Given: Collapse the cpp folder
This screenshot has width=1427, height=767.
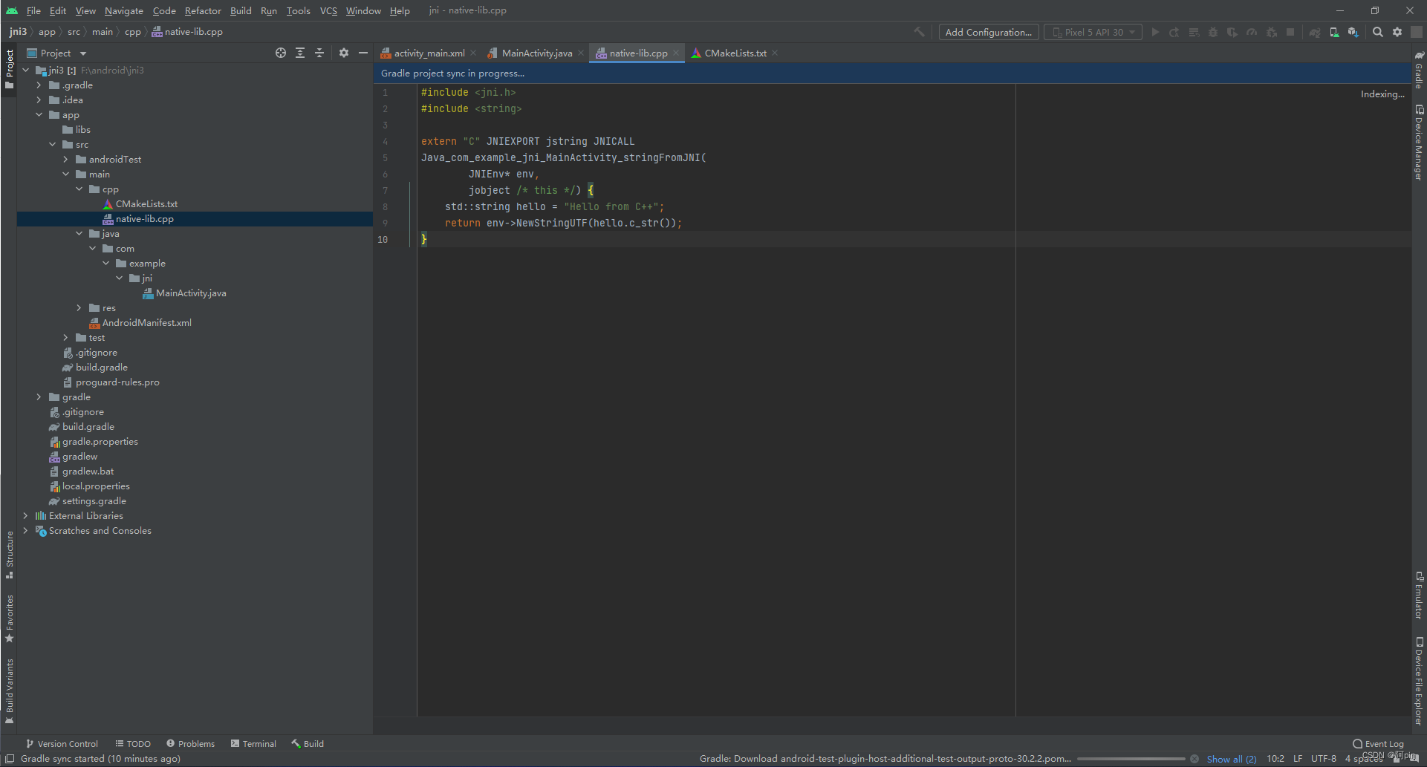Looking at the screenshot, I should [x=79, y=189].
